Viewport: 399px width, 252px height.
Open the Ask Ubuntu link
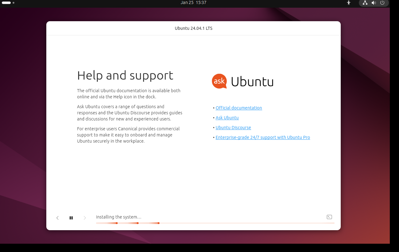[x=227, y=118]
